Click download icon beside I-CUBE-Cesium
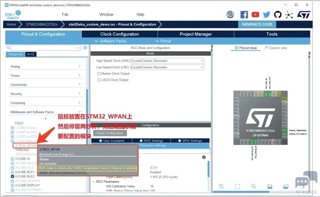Viewport: 320px width, 197px height. point(12,128)
